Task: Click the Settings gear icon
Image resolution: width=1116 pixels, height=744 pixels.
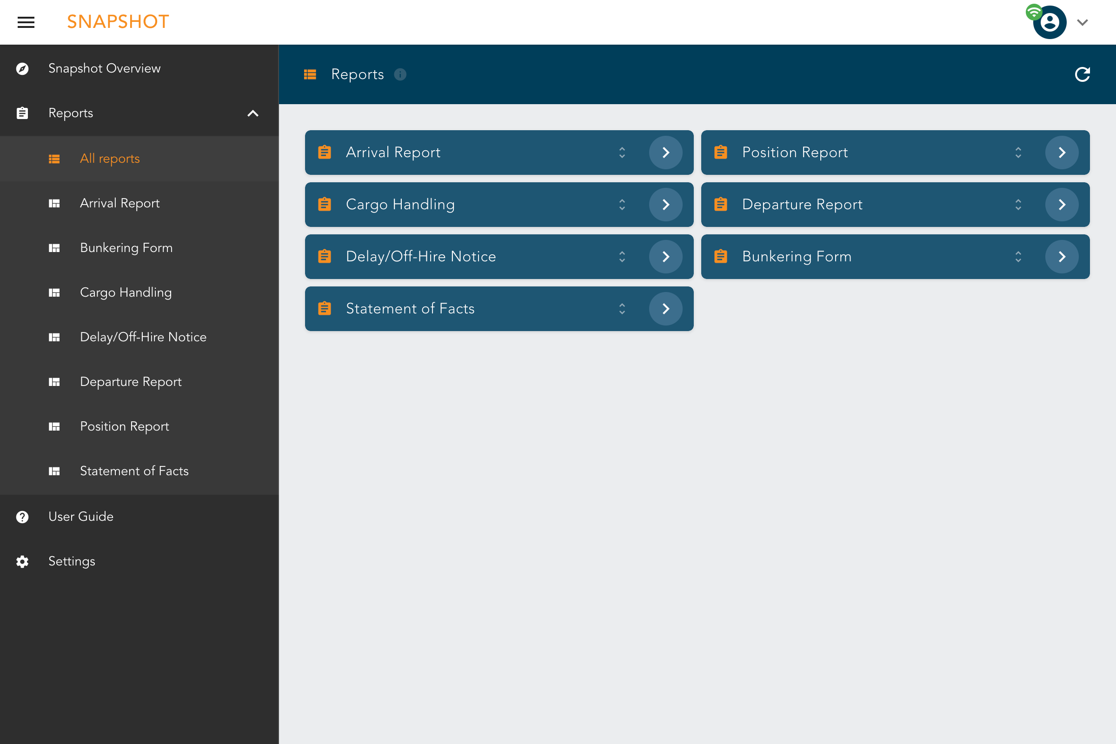Action: click(22, 562)
